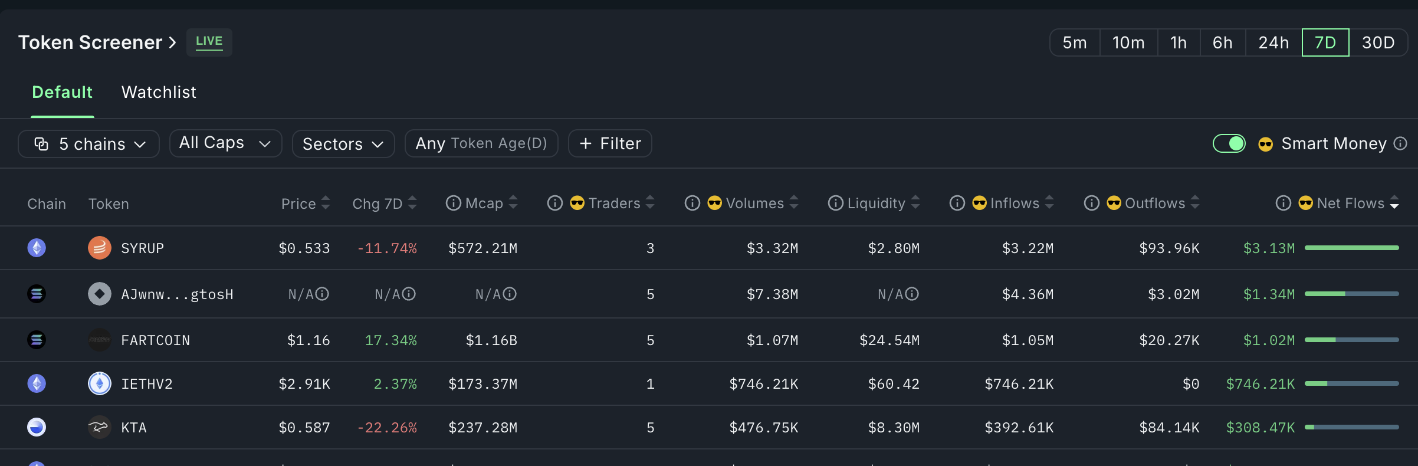
Task: Select the 24h timeframe
Action: 1274,42
